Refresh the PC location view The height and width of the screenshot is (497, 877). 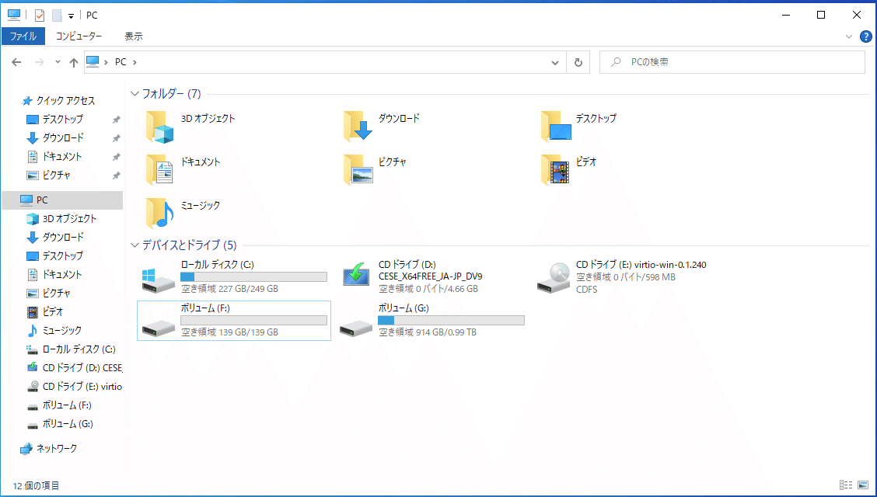(x=578, y=62)
